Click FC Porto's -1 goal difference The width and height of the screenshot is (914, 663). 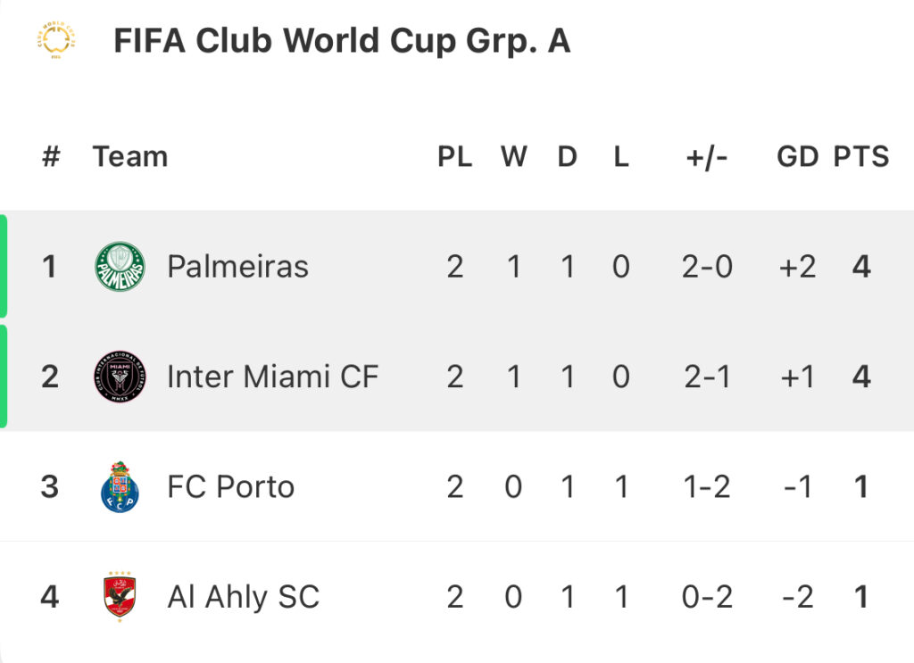click(x=797, y=486)
